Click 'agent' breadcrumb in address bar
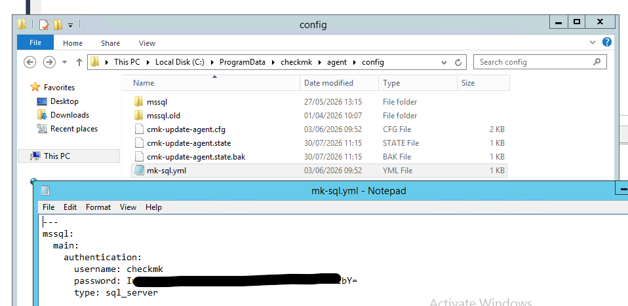 337,62
